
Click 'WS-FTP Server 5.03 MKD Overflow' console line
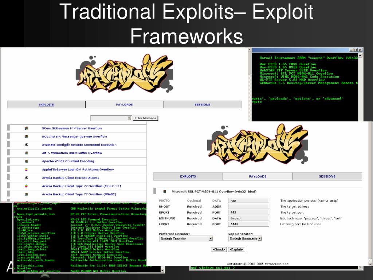(x=292, y=80)
